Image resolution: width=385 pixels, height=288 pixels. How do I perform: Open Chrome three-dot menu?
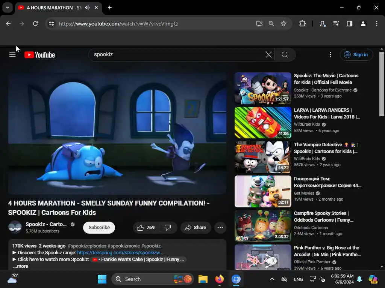tap(377, 24)
